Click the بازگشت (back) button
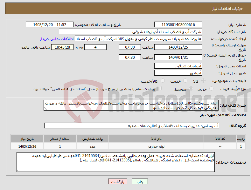Viewport: 251px width, 190px height. (x=118, y=181)
